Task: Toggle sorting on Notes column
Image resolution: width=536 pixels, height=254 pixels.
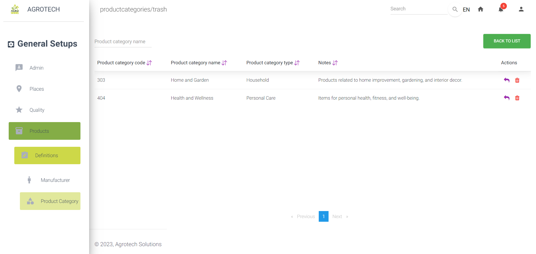Action: pos(335,63)
